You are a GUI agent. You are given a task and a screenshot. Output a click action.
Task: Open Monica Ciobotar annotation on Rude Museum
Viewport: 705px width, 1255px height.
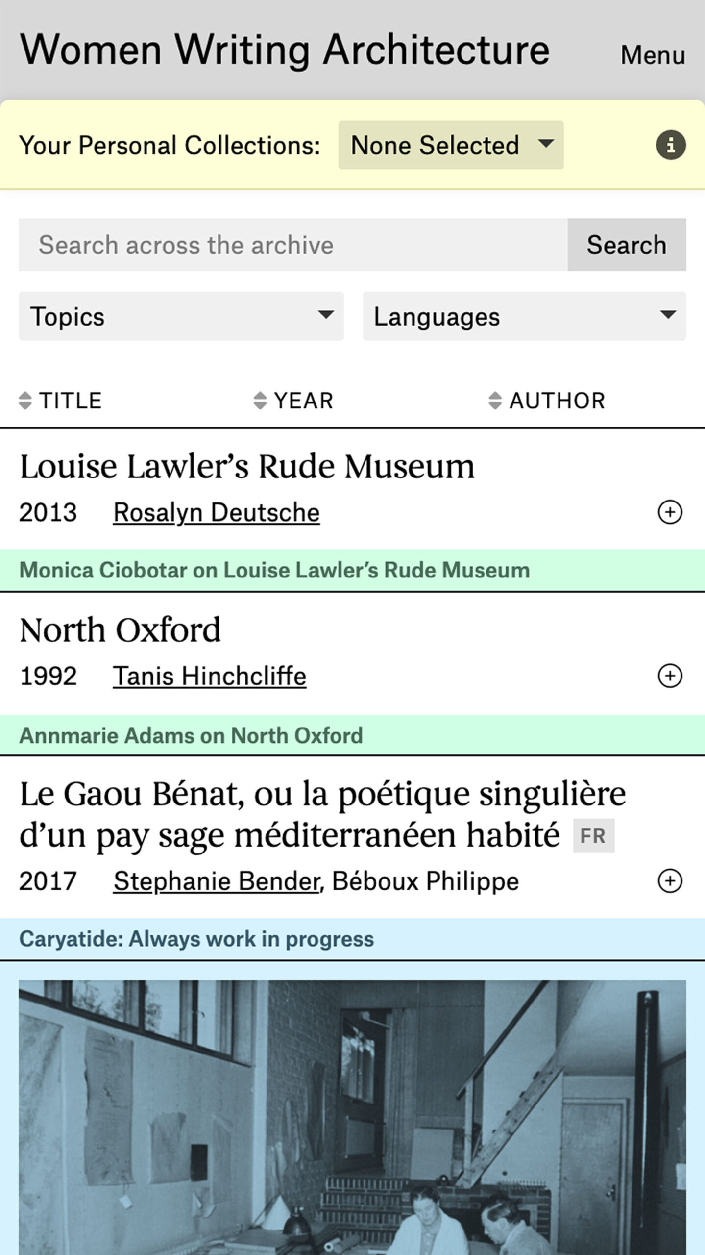point(274,570)
